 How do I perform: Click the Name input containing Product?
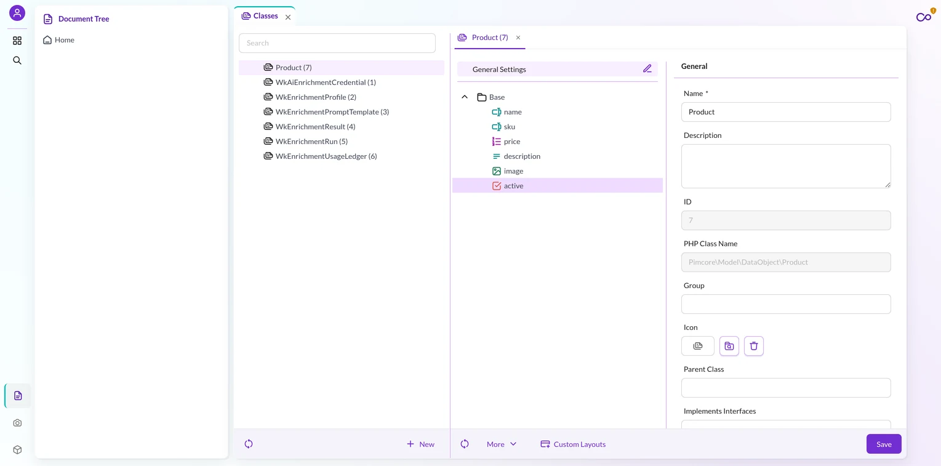786,112
